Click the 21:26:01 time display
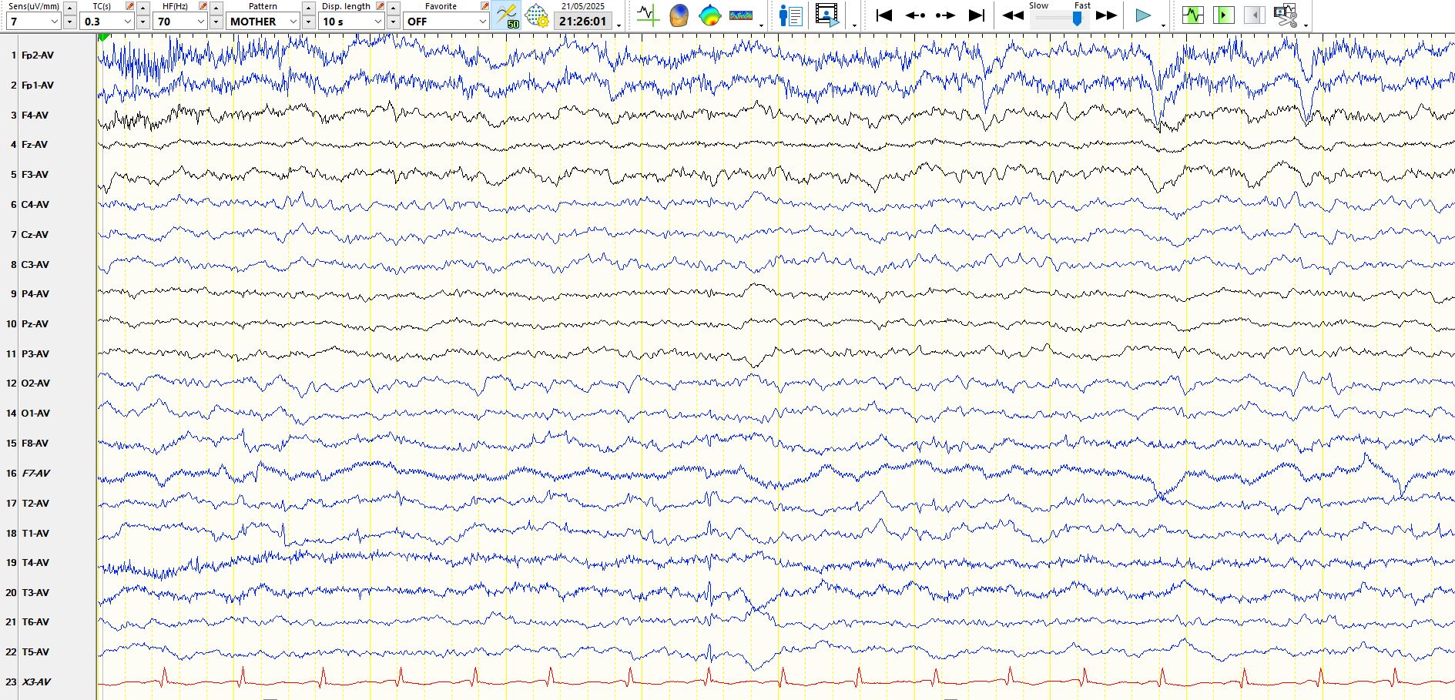1455x700 pixels. point(583,22)
